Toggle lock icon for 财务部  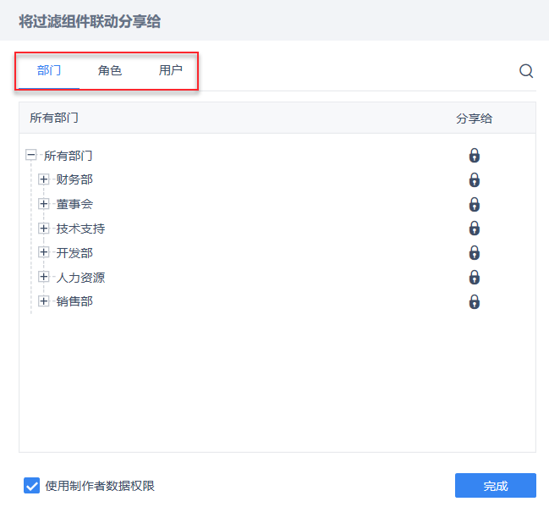(x=475, y=180)
